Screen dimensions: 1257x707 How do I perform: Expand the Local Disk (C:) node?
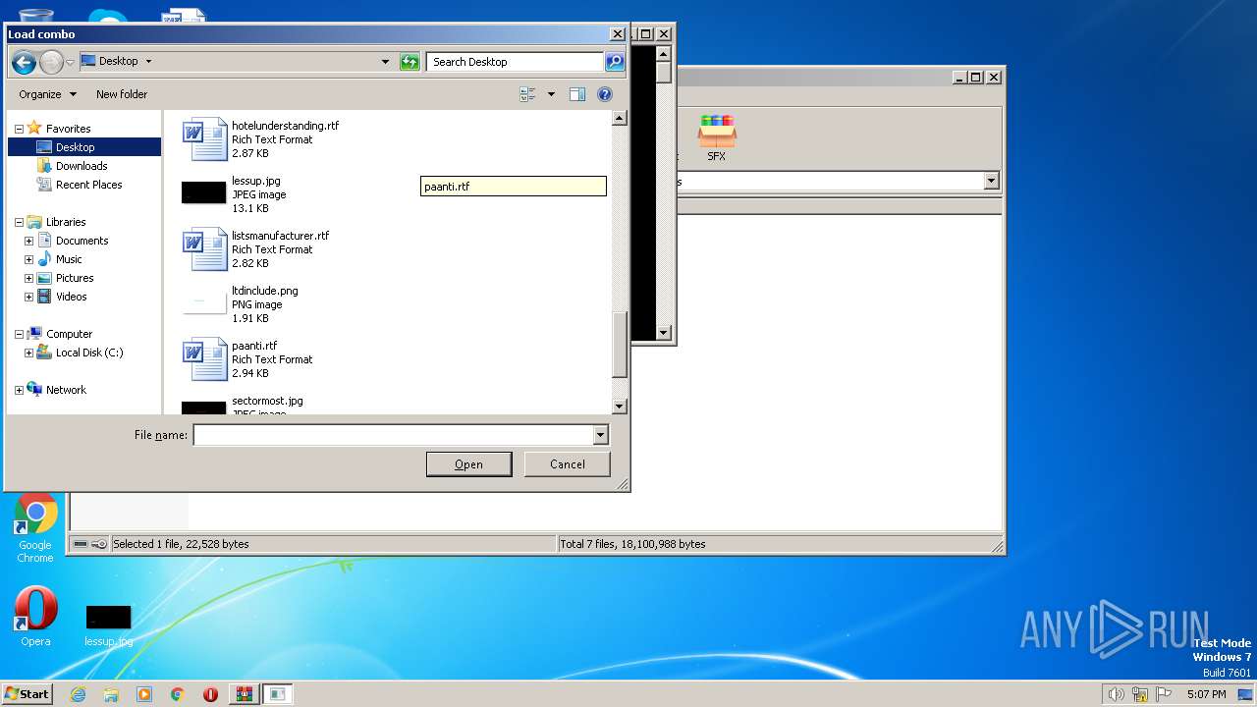[x=28, y=353]
